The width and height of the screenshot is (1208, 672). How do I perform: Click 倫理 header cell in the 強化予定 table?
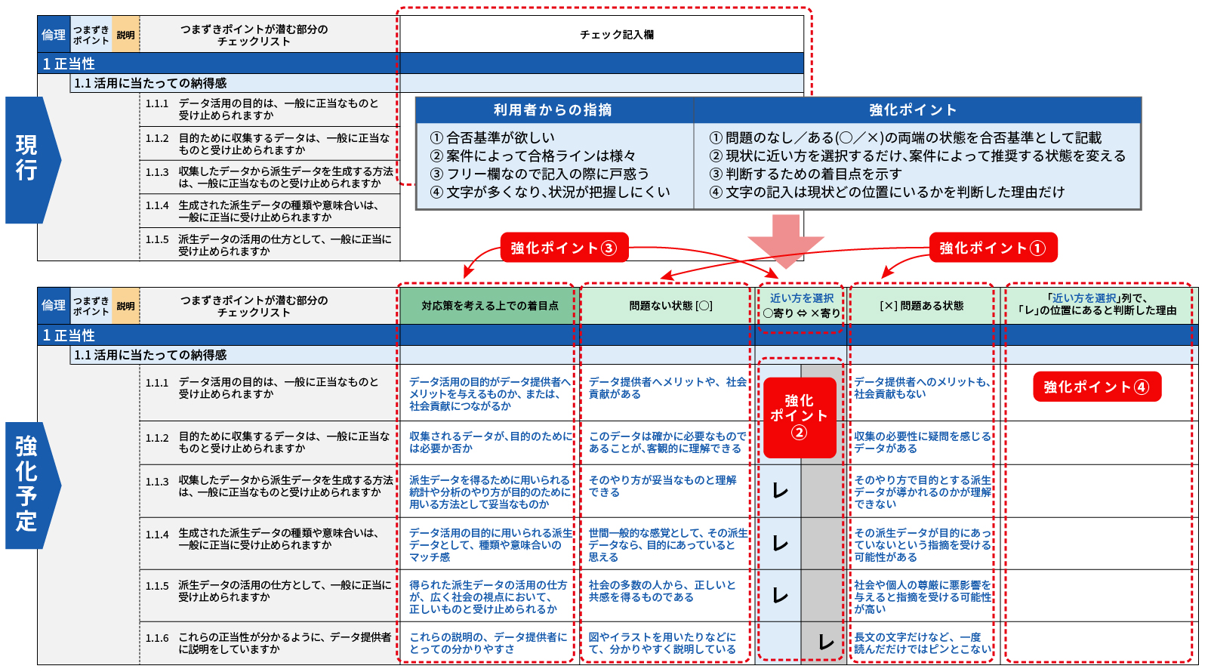[x=54, y=306]
